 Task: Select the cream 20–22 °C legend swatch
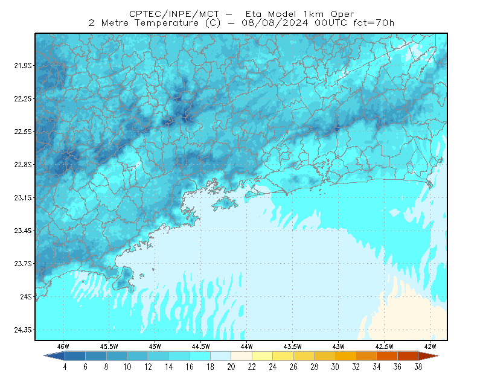[241, 356]
